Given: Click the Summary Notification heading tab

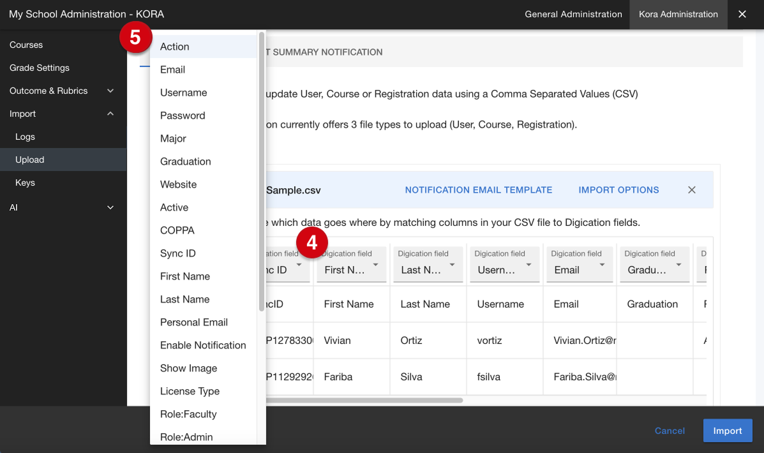Looking at the screenshot, I should (x=324, y=52).
